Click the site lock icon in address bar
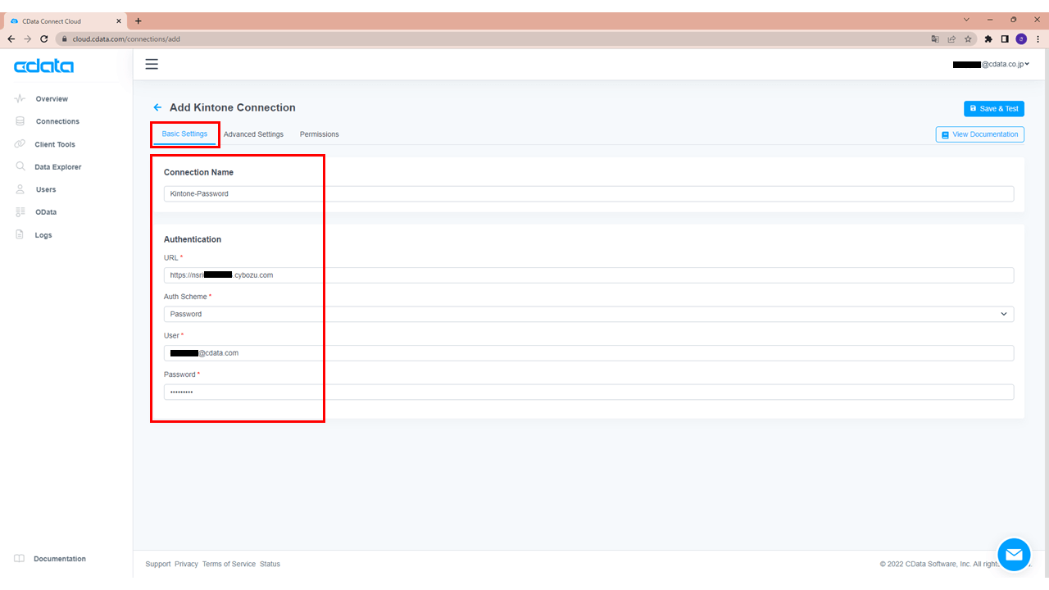The width and height of the screenshot is (1049, 590). 64,39
